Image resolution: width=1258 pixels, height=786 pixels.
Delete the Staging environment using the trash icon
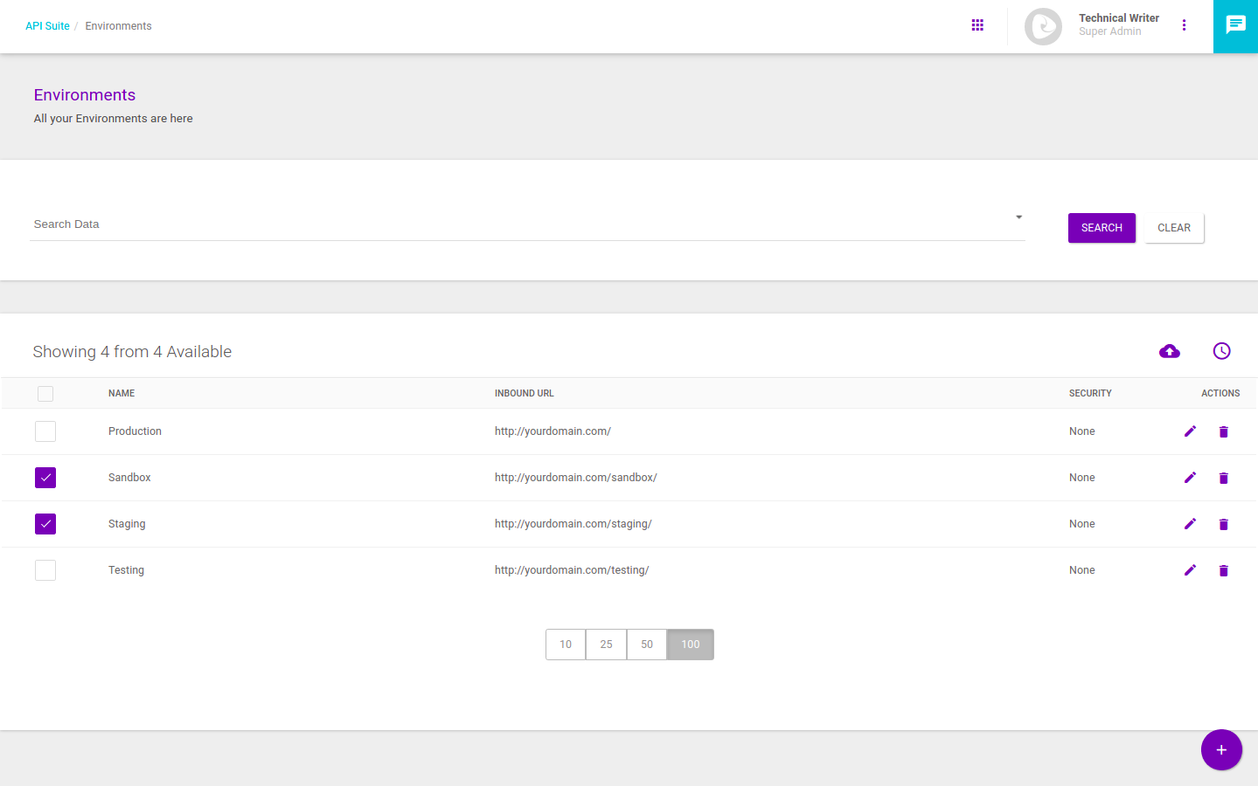(x=1223, y=524)
